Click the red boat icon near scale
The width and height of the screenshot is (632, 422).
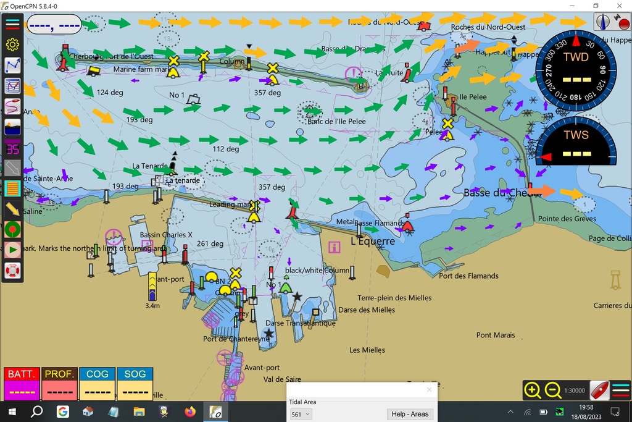(599, 390)
